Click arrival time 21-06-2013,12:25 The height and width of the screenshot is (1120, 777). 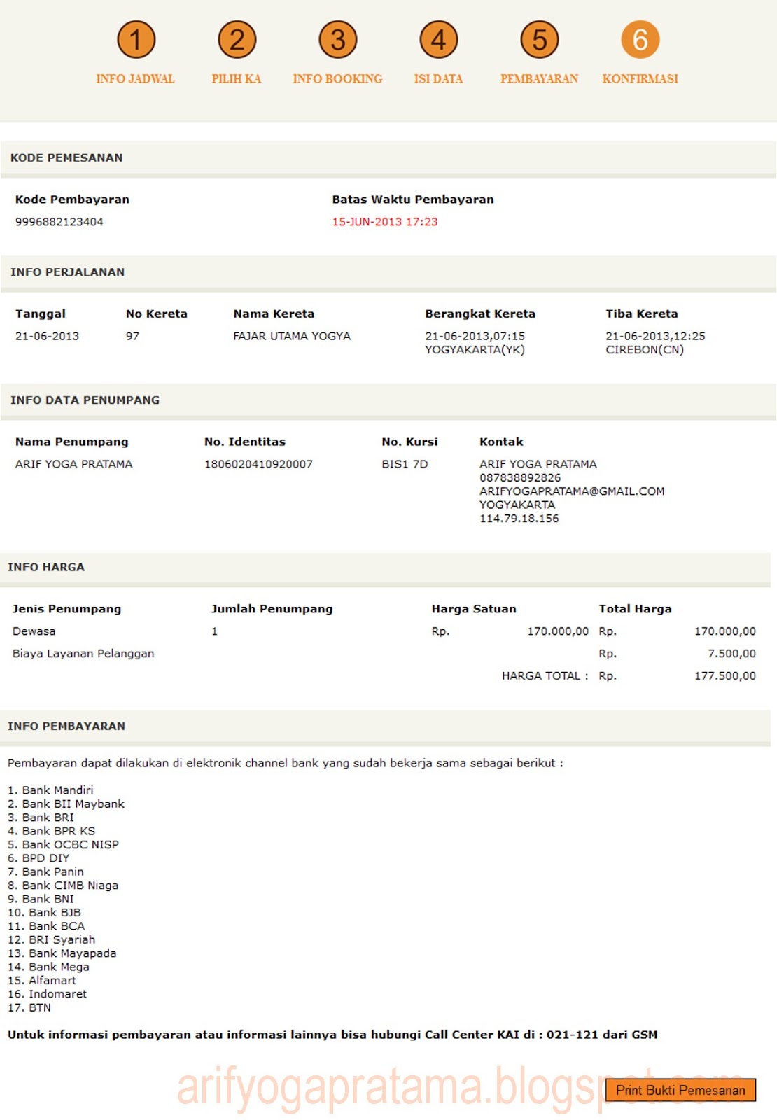[655, 336]
